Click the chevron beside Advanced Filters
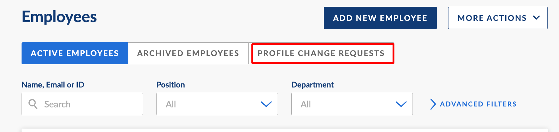The image size is (559, 132). pos(433,104)
